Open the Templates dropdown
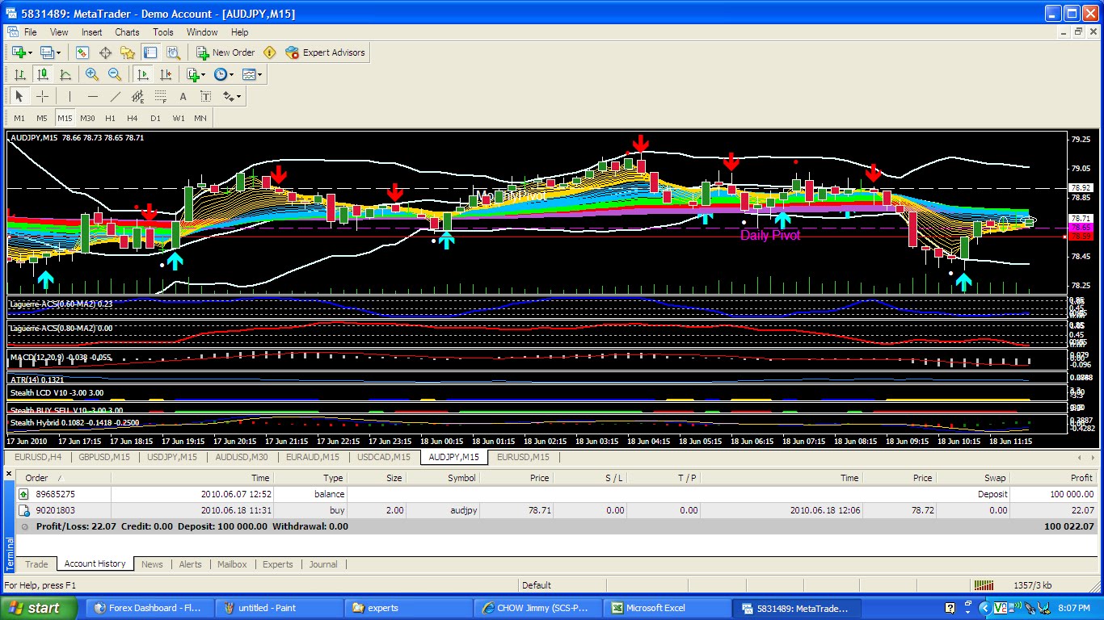Image resolution: width=1104 pixels, height=620 pixels. pyautogui.click(x=252, y=74)
